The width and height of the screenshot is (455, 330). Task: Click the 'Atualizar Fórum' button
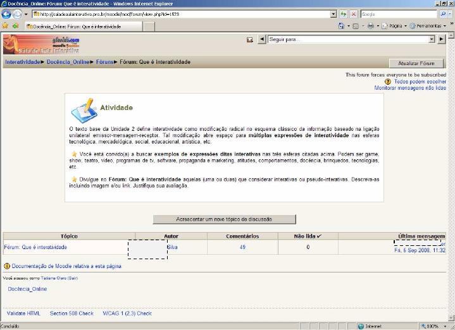point(416,63)
